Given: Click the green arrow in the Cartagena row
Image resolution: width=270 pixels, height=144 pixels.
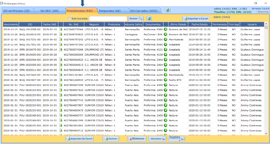Looking at the screenshot, I should 165,34.
